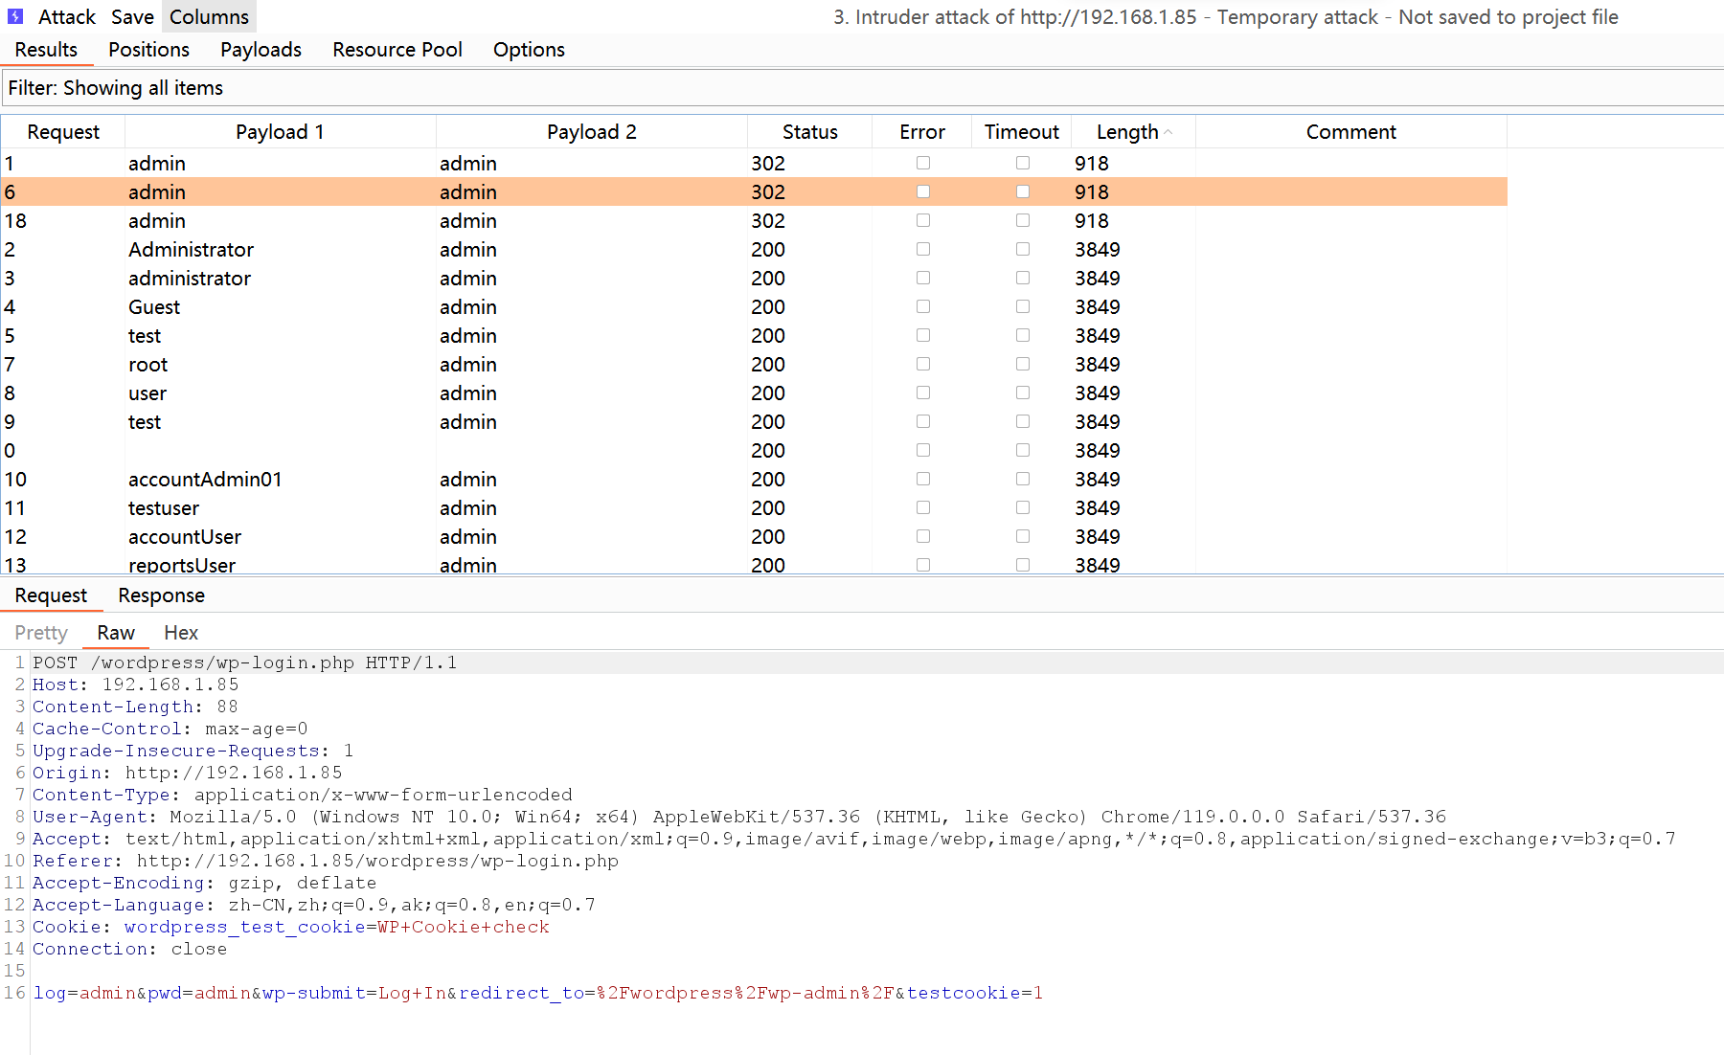Switch to Hex message view

point(181,633)
